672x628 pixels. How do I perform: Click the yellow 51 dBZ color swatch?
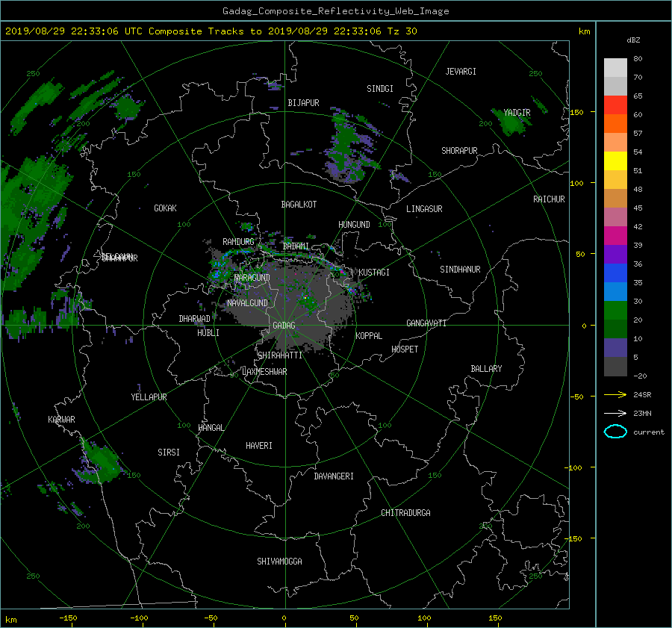click(615, 161)
